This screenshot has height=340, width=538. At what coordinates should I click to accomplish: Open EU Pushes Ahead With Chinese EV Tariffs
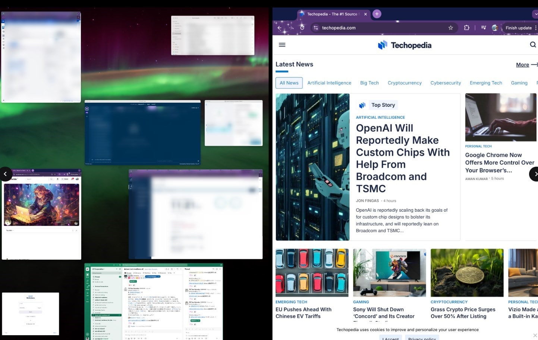coord(303,313)
